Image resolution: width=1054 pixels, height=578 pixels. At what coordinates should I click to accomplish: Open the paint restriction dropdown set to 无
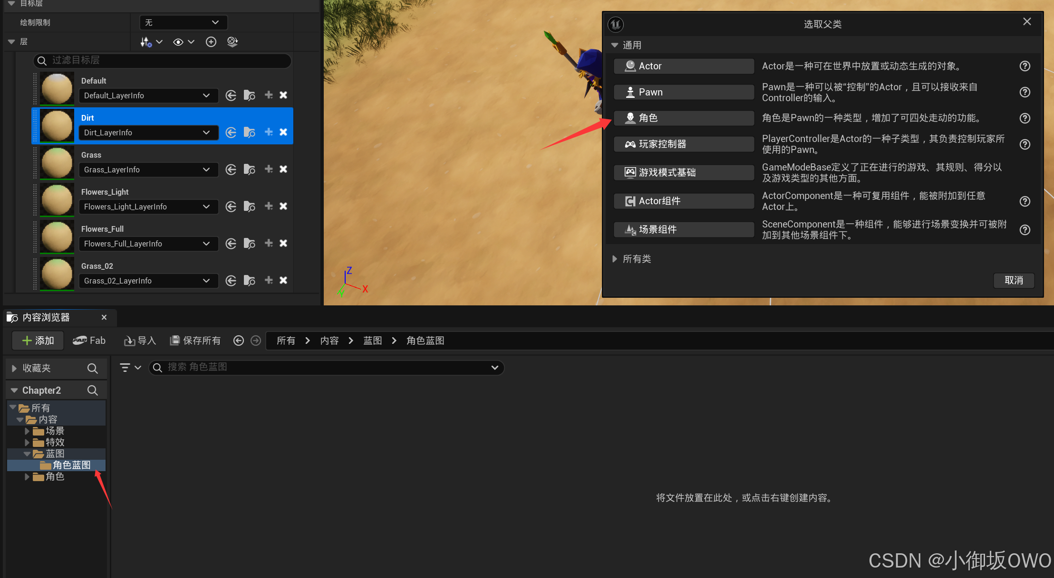pyautogui.click(x=183, y=22)
